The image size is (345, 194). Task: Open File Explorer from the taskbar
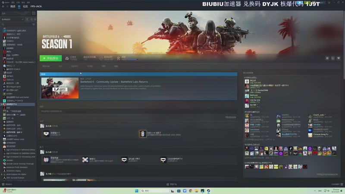click(x=197, y=191)
